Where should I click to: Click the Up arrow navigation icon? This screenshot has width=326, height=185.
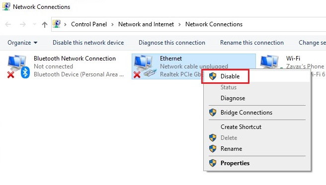[x=45, y=25]
